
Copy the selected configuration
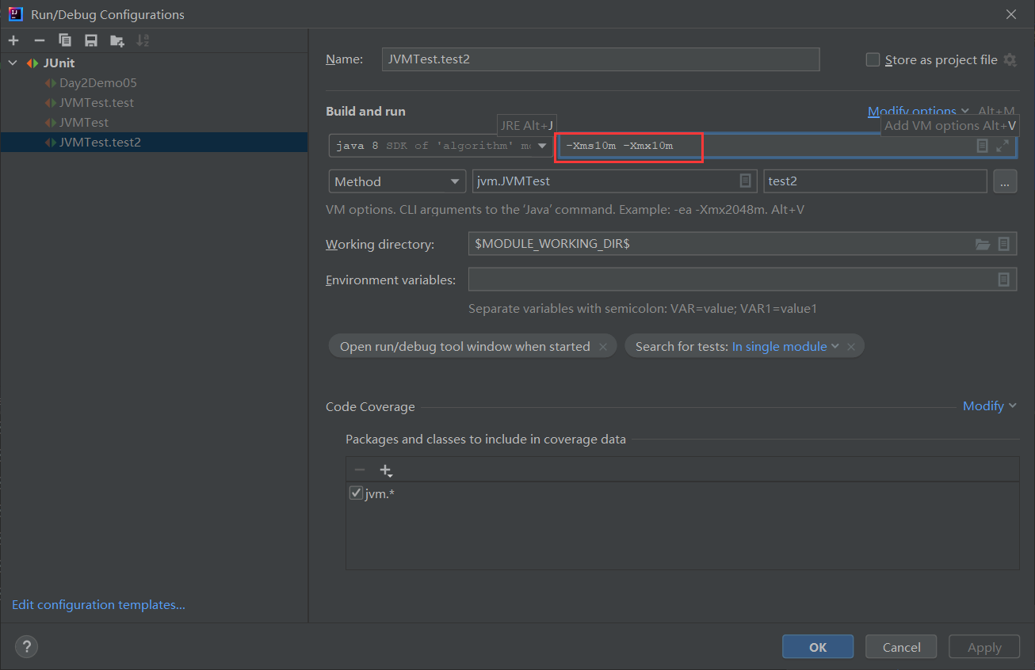tap(65, 40)
